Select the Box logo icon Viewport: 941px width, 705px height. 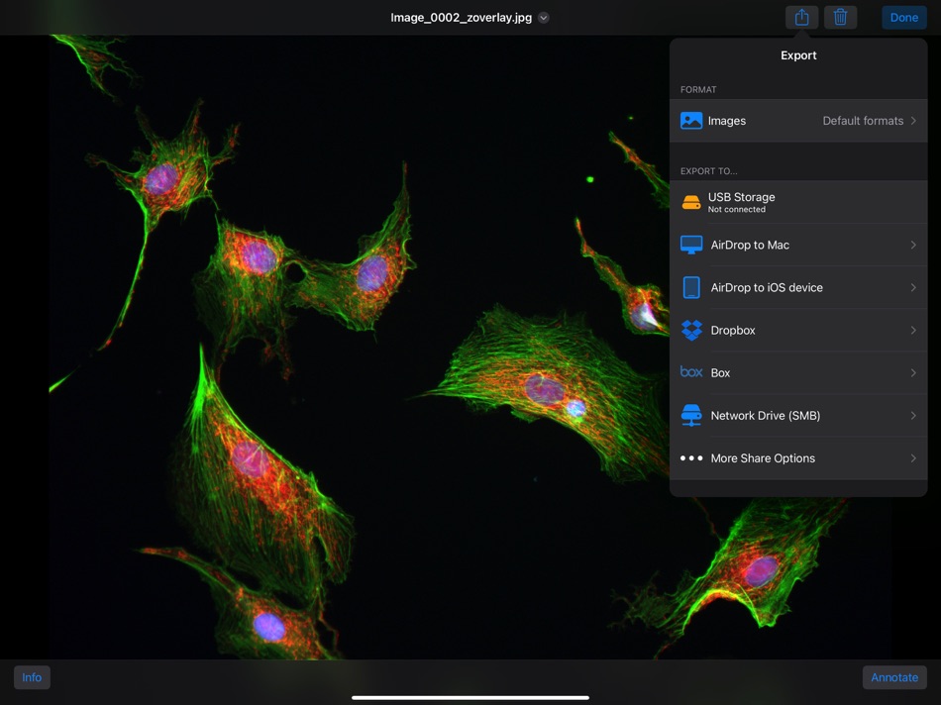(691, 372)
